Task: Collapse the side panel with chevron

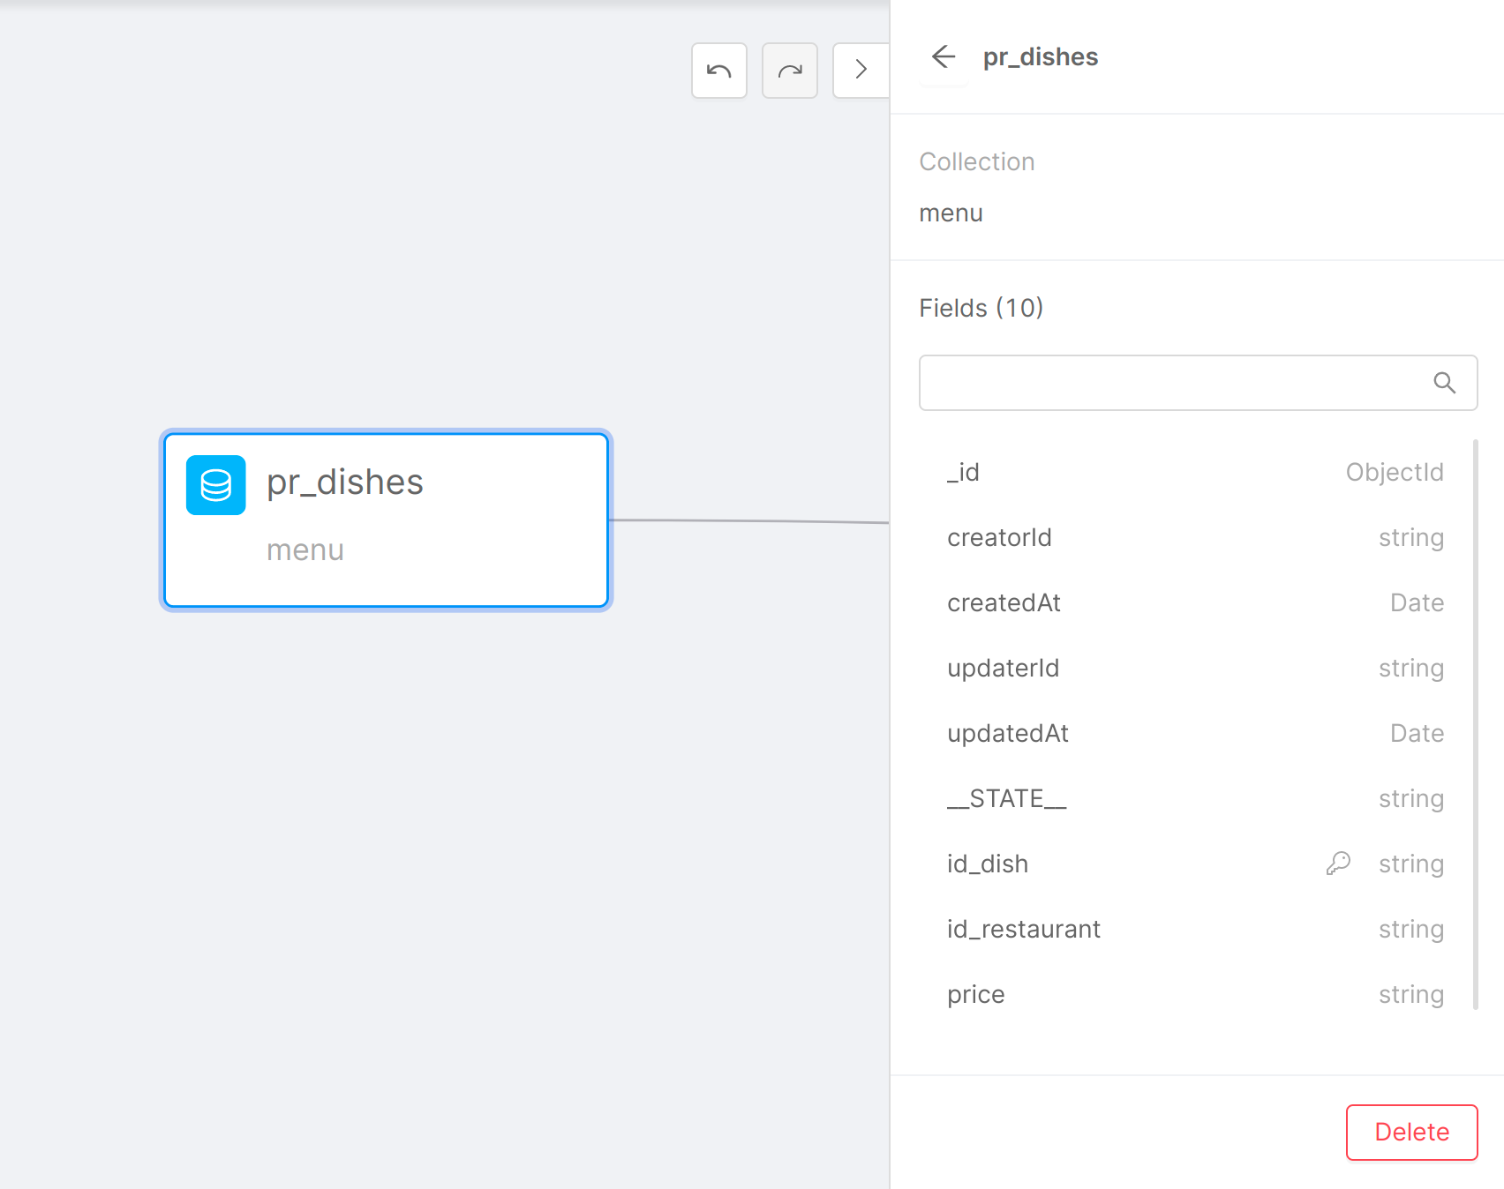Action: pos(860,71)
